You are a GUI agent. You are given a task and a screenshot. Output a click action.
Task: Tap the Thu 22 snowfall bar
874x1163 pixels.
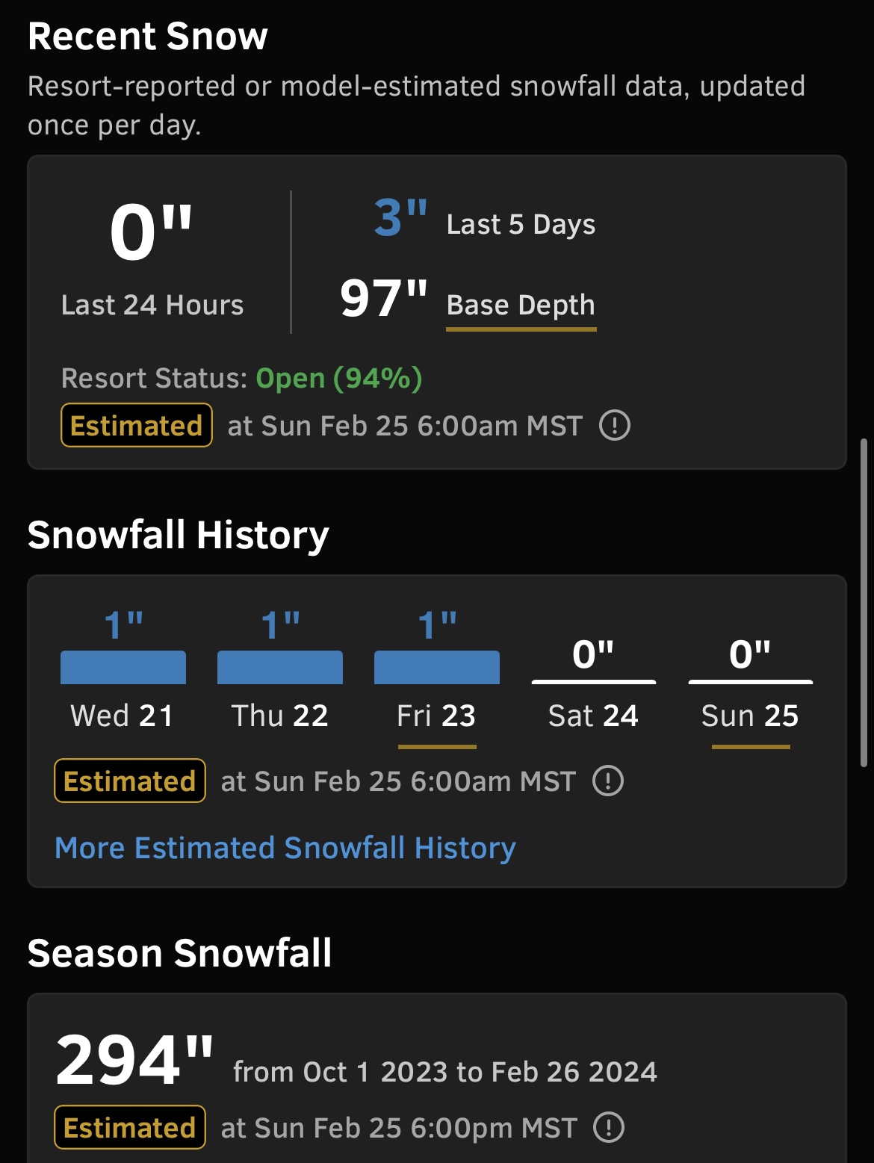tap(280, 667)
